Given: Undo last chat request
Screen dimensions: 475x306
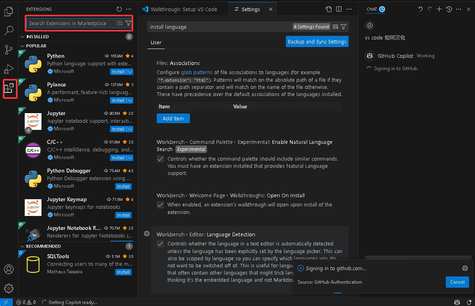Looking at the screenshot, I should point(420,9).
